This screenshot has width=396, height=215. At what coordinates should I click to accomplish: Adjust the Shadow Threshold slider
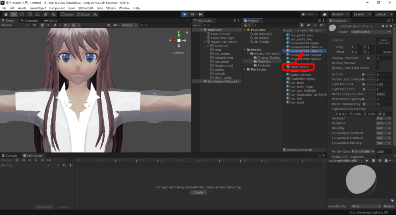(368, 58)
